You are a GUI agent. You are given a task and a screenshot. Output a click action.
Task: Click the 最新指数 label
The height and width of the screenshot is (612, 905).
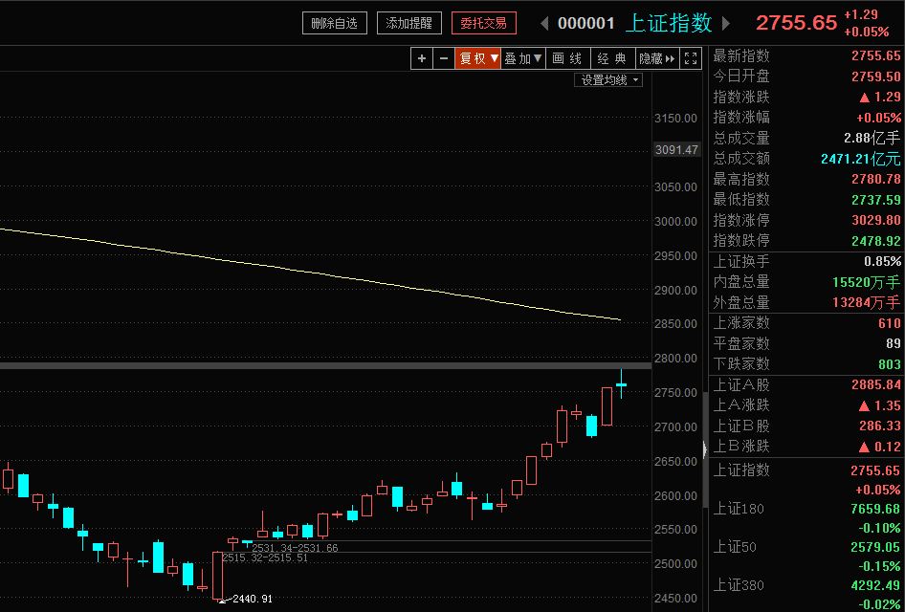tap(741, 56)
